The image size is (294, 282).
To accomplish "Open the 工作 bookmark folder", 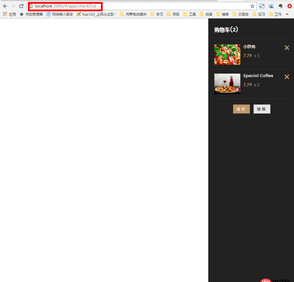I will click(275, 14).
